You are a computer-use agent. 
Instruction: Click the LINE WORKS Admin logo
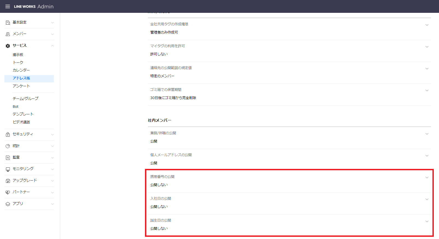point(34,7)
